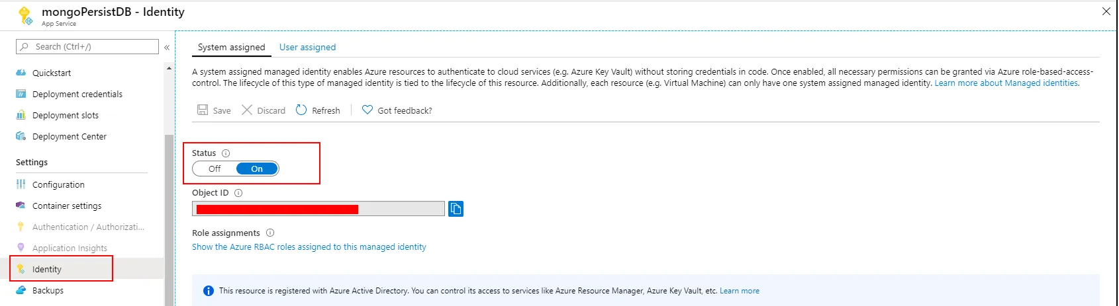This screenshot has height=306, width=1119.
Task: Open Learn more about Managed identities
Action: pos(1006,83)
